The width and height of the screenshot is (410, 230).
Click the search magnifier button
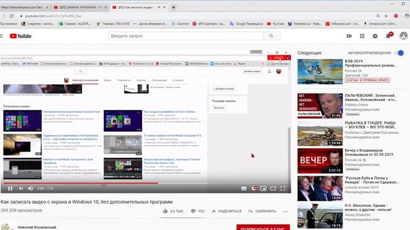[272, 36]
